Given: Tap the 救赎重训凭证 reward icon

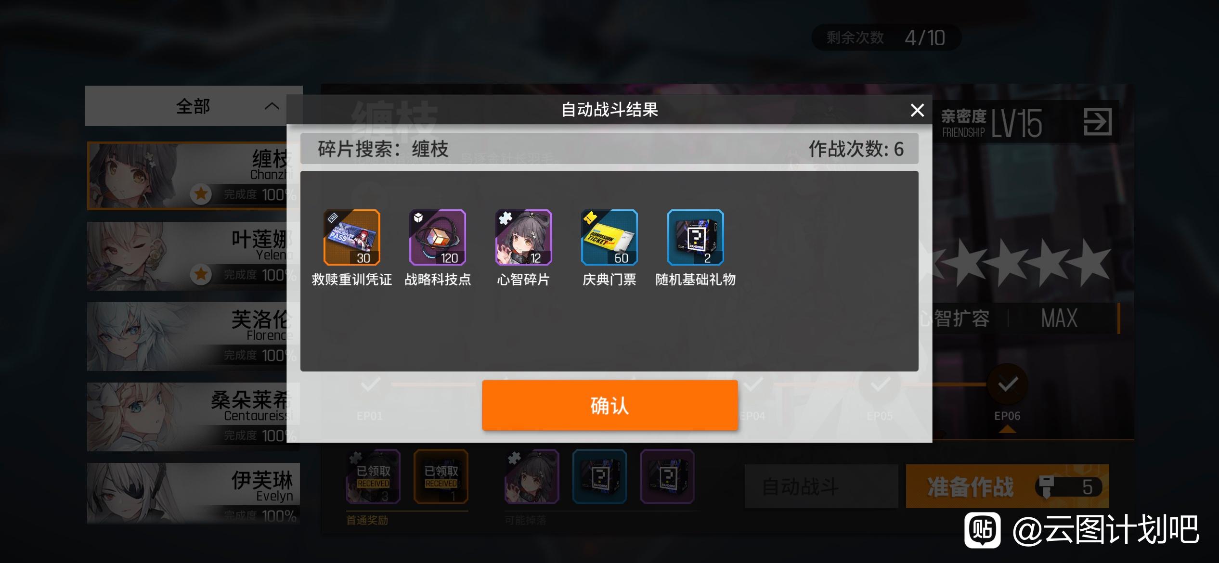Looking at the screenshot, I should tap(352, 237).
